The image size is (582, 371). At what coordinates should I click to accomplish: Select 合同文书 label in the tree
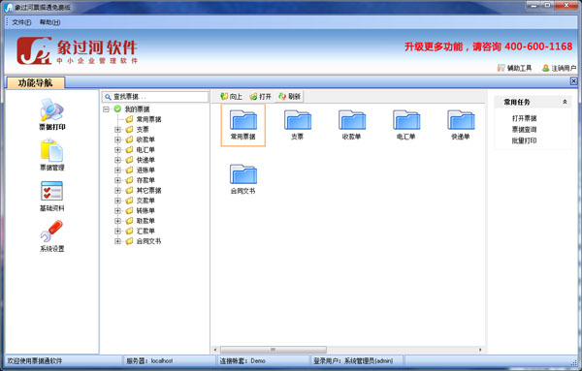pyautogui.click(x=148, y=241)
